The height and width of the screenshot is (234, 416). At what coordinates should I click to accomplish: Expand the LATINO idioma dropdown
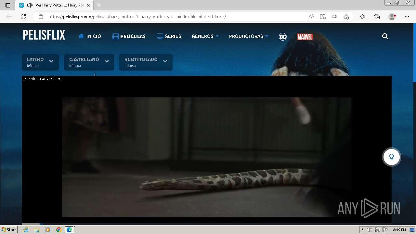[40, 62]
